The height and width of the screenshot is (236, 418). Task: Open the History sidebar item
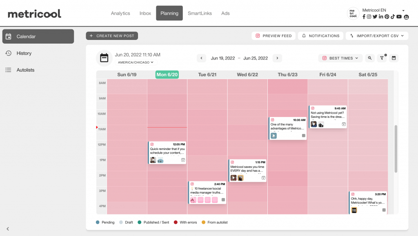pos(24,53)
